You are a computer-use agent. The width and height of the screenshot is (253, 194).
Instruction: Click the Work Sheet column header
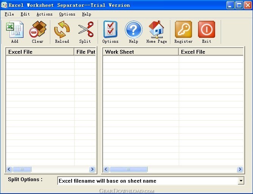(141, 52)
